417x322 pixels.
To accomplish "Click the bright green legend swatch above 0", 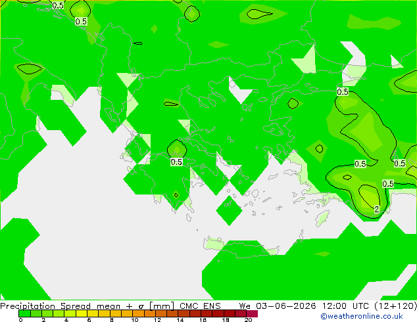I will tap(24, 313).
